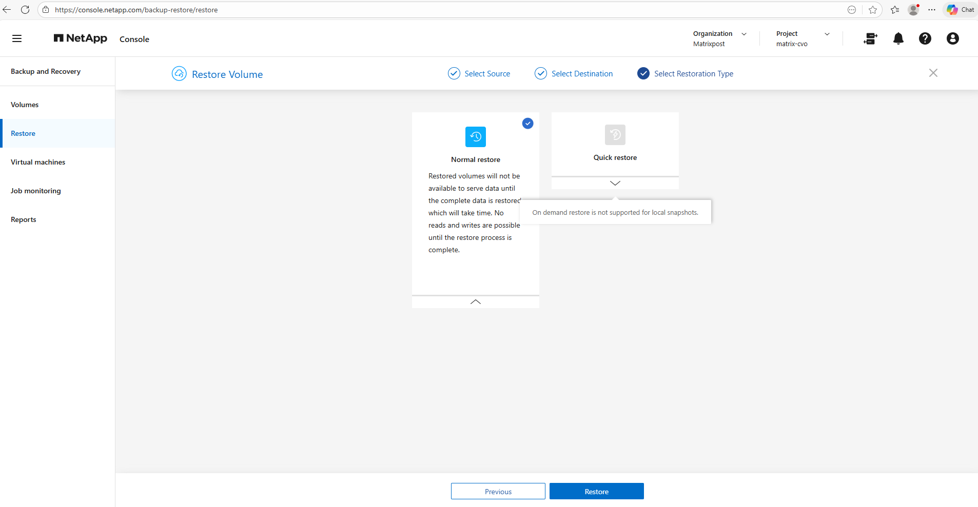Expand the Quick restore description

(615, 183)
